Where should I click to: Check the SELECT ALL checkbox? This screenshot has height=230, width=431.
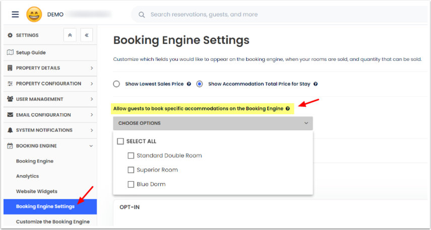120,141
